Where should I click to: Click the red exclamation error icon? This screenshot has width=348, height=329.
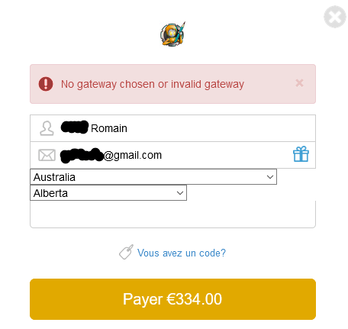[46, 84]
